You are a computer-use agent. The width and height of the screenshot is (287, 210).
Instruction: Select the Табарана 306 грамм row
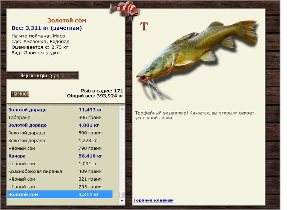point(60,117)
